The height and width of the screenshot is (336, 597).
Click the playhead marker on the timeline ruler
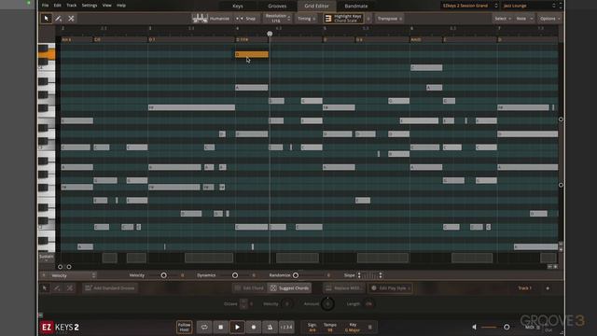click(270, 34)
